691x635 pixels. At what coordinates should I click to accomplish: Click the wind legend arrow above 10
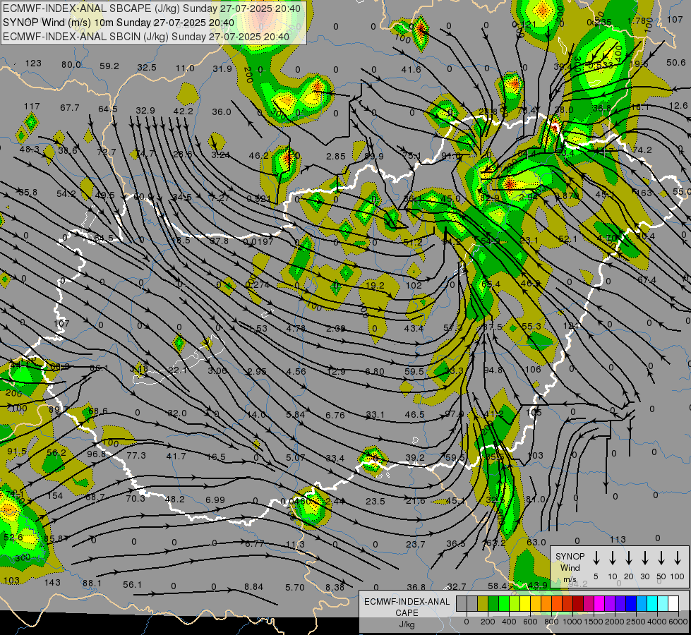click(x=612, y=558)
